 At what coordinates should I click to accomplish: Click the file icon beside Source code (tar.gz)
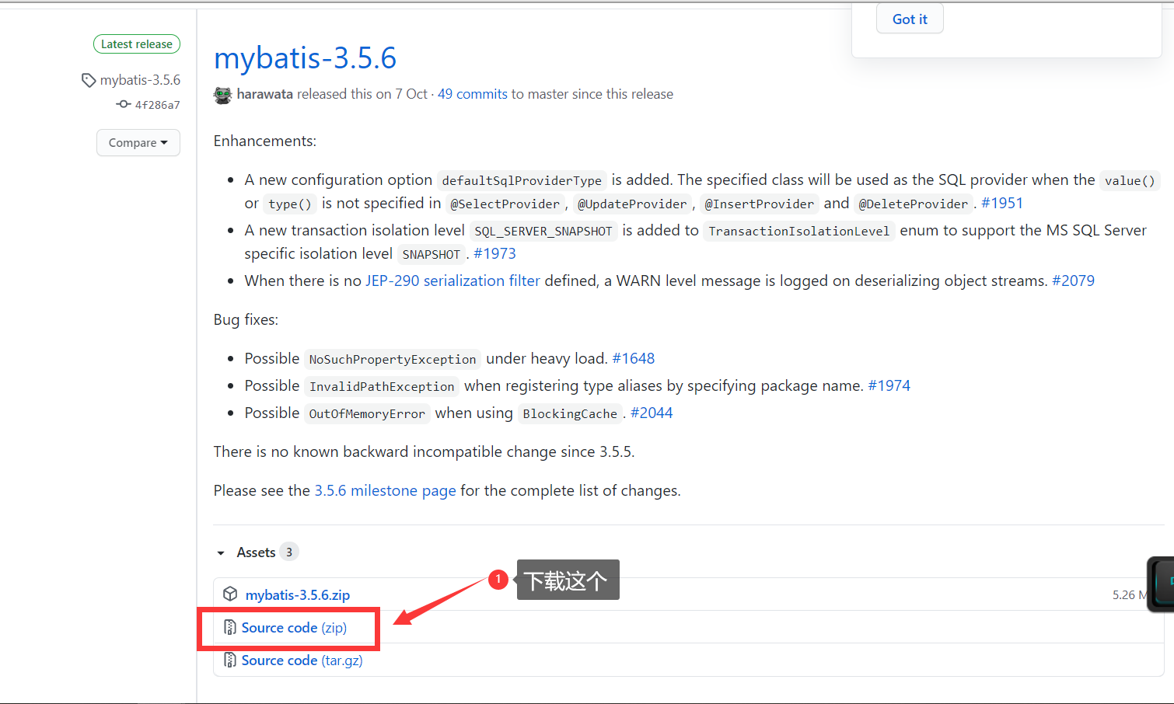(x=230, y=660)
